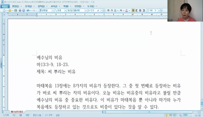Expand the 바탕글 style dropdown

click(53, 10)
